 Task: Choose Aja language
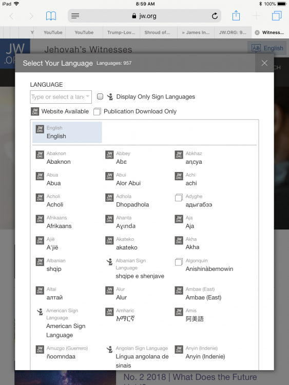(190, 226)
